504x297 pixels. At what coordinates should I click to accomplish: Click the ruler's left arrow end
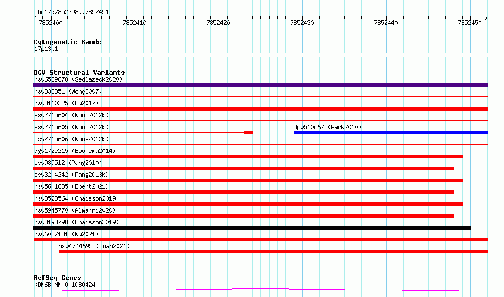(35, 18)
